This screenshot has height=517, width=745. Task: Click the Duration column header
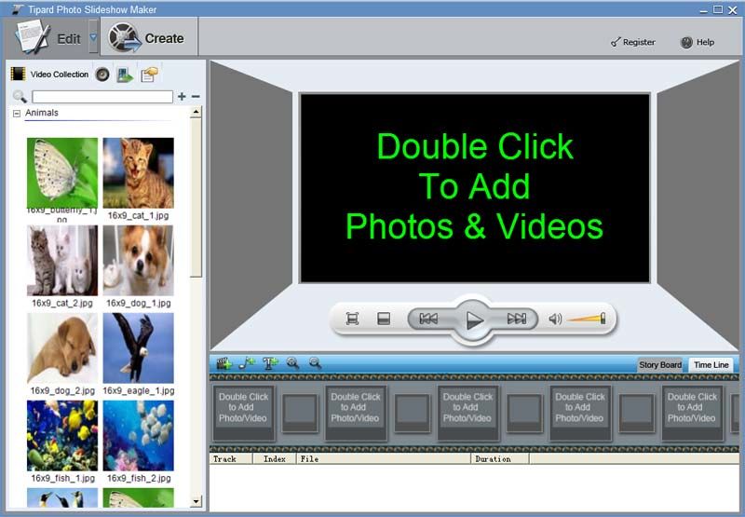tap(500, 459)
